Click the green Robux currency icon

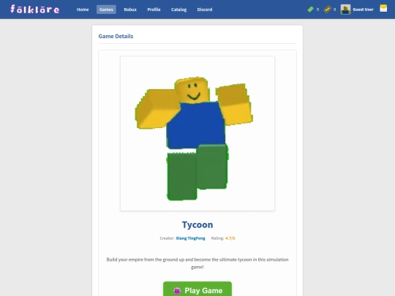coord(310,10)
